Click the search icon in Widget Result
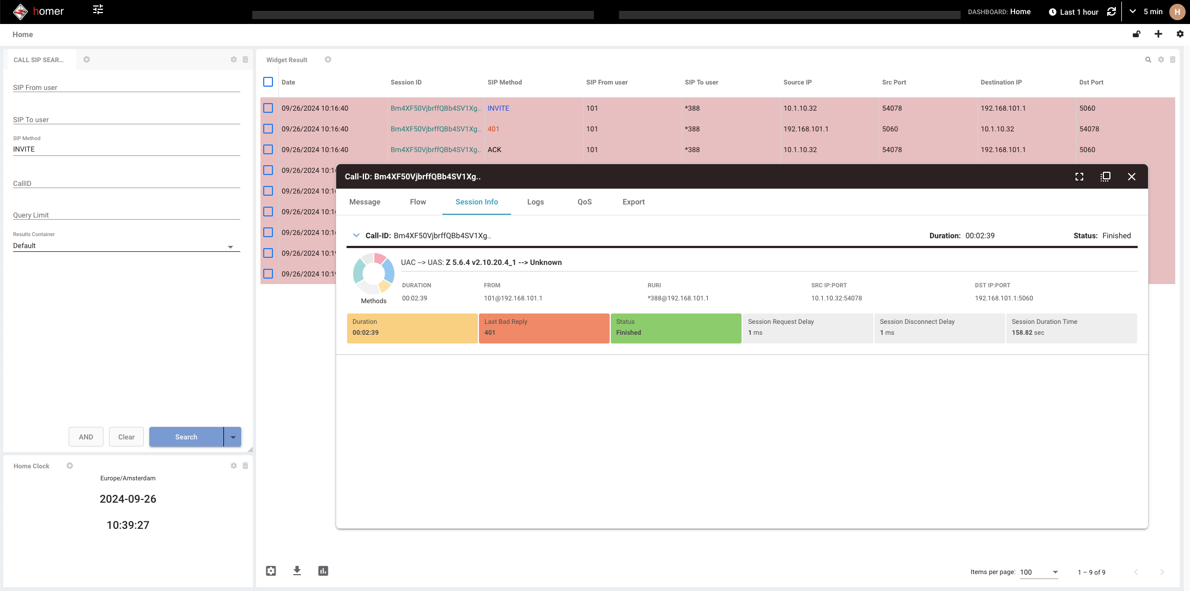This screenshot has width=1190, height=591. (x=1148, y=60)
